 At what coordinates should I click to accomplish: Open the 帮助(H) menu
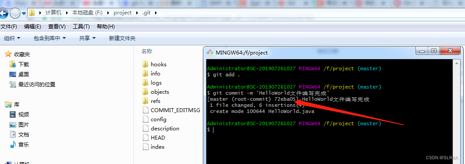pyautogui.click(x=106, y=27)
